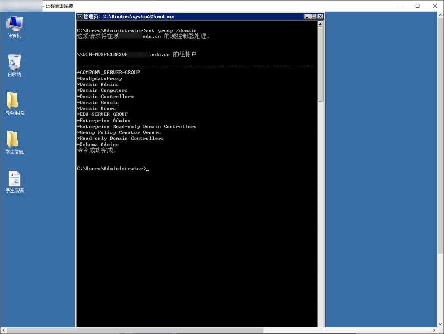The height and width of the screenshot is (334, 444).
Task: Close the cmd.exe console window
Action: pos(320,16)
